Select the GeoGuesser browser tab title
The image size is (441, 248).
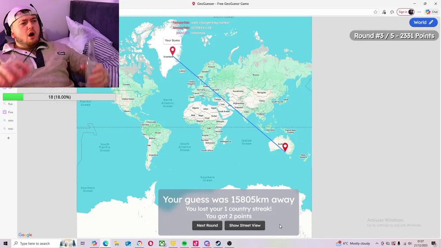tap(220, 4)
